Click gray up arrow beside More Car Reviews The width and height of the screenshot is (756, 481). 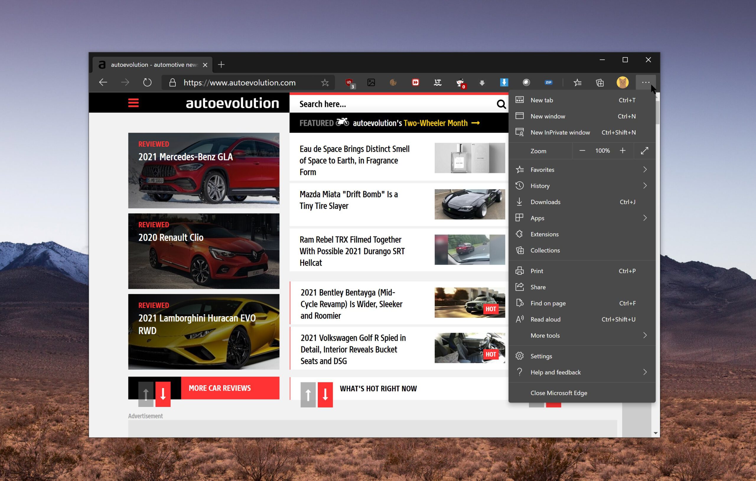(146, 394)
